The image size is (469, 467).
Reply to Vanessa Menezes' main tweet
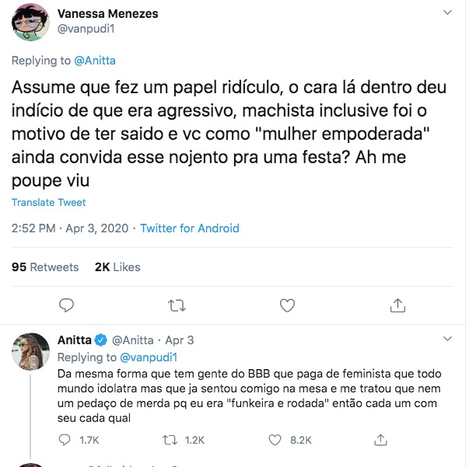(x=66, y=305)
